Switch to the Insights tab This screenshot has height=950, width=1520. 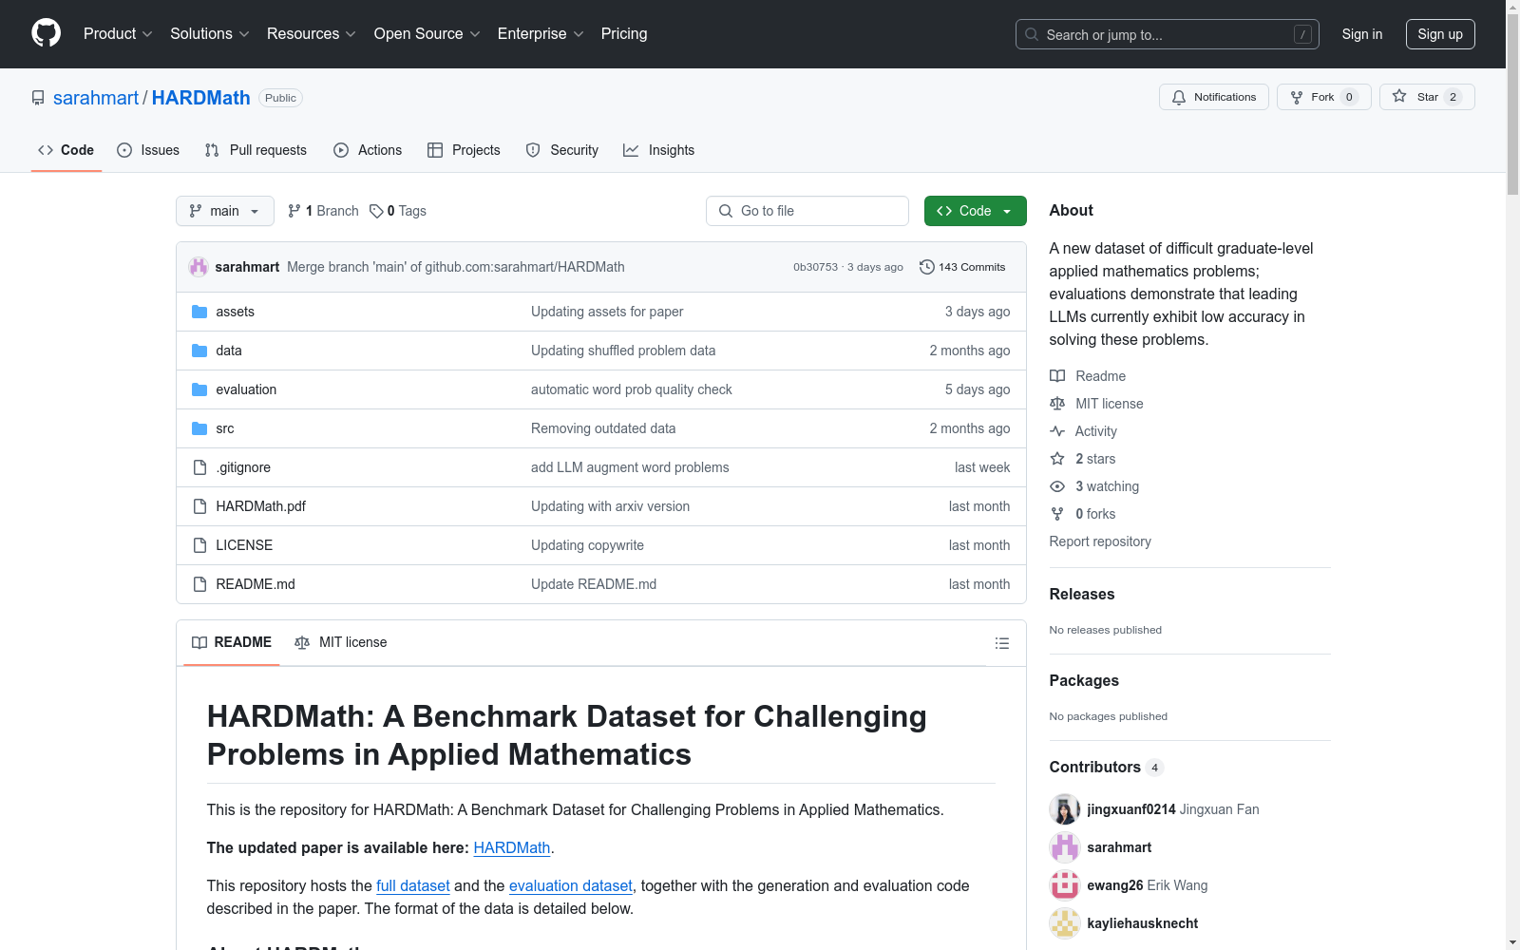(659, 150)
